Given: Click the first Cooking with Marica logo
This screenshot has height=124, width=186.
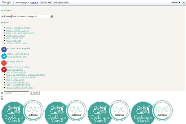Looking at the screenshot, I should click(14, 113).
